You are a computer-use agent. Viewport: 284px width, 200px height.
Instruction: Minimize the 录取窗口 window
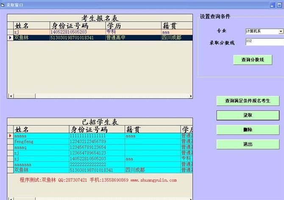pos(272,5)
